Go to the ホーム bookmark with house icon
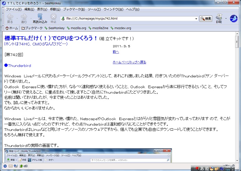Screen dimensions: 241x171 click(12, 28)
